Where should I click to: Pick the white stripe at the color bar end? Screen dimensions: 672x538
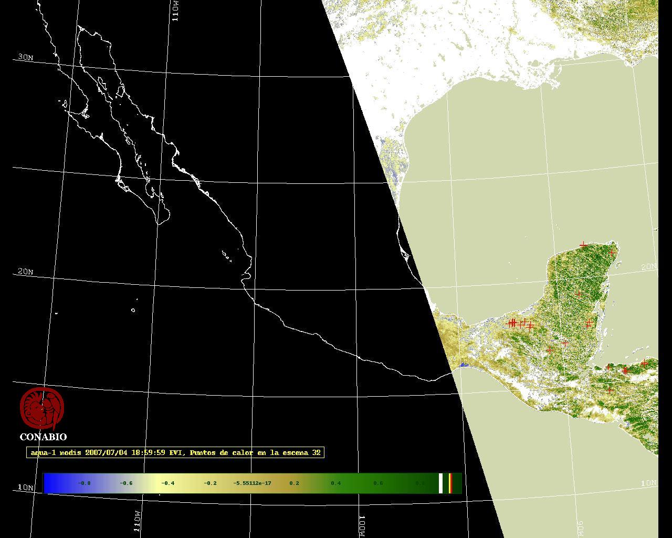441,483
